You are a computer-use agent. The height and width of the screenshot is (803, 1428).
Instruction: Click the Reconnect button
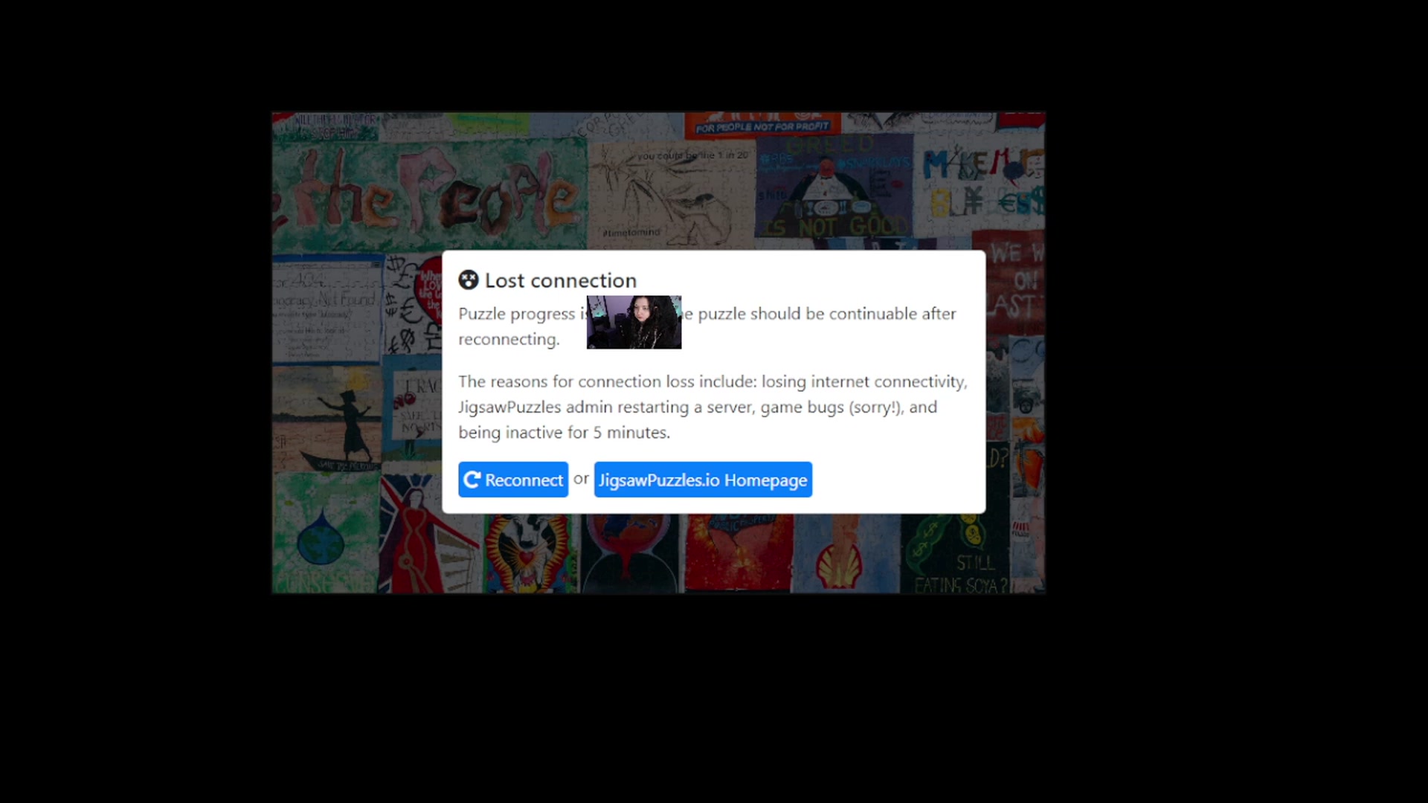[513, 480]
